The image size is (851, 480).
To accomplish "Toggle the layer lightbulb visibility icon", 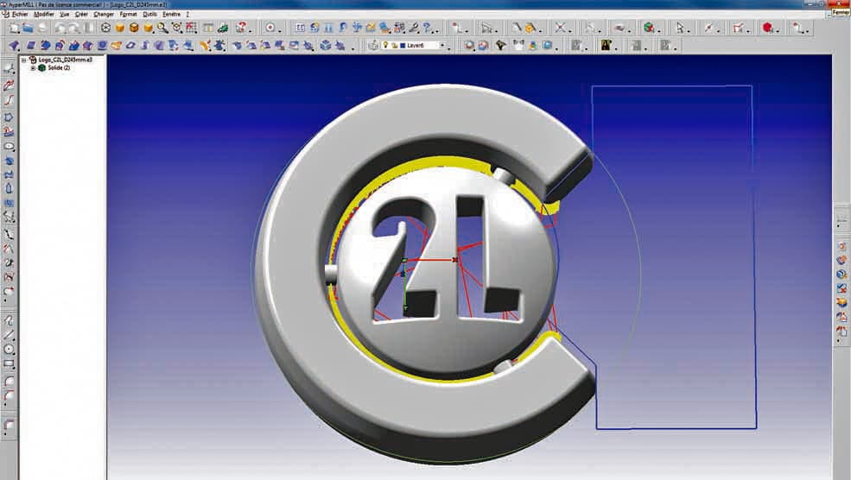I will click(x=384, y=45).
